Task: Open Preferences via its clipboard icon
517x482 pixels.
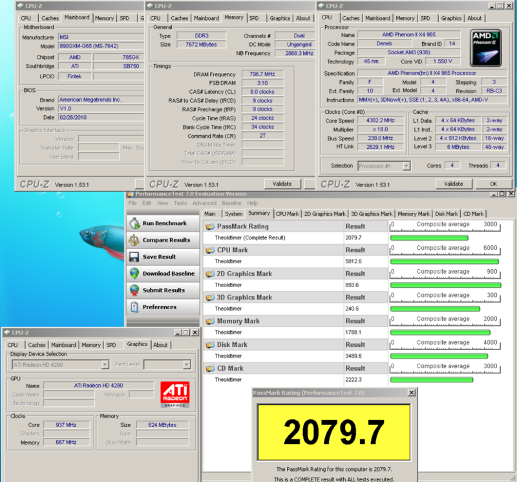Action: click(x=134, y=307)
